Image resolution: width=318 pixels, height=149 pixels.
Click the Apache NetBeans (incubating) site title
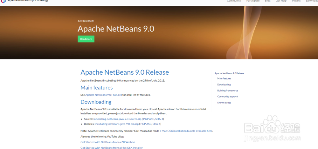(28, 1)
